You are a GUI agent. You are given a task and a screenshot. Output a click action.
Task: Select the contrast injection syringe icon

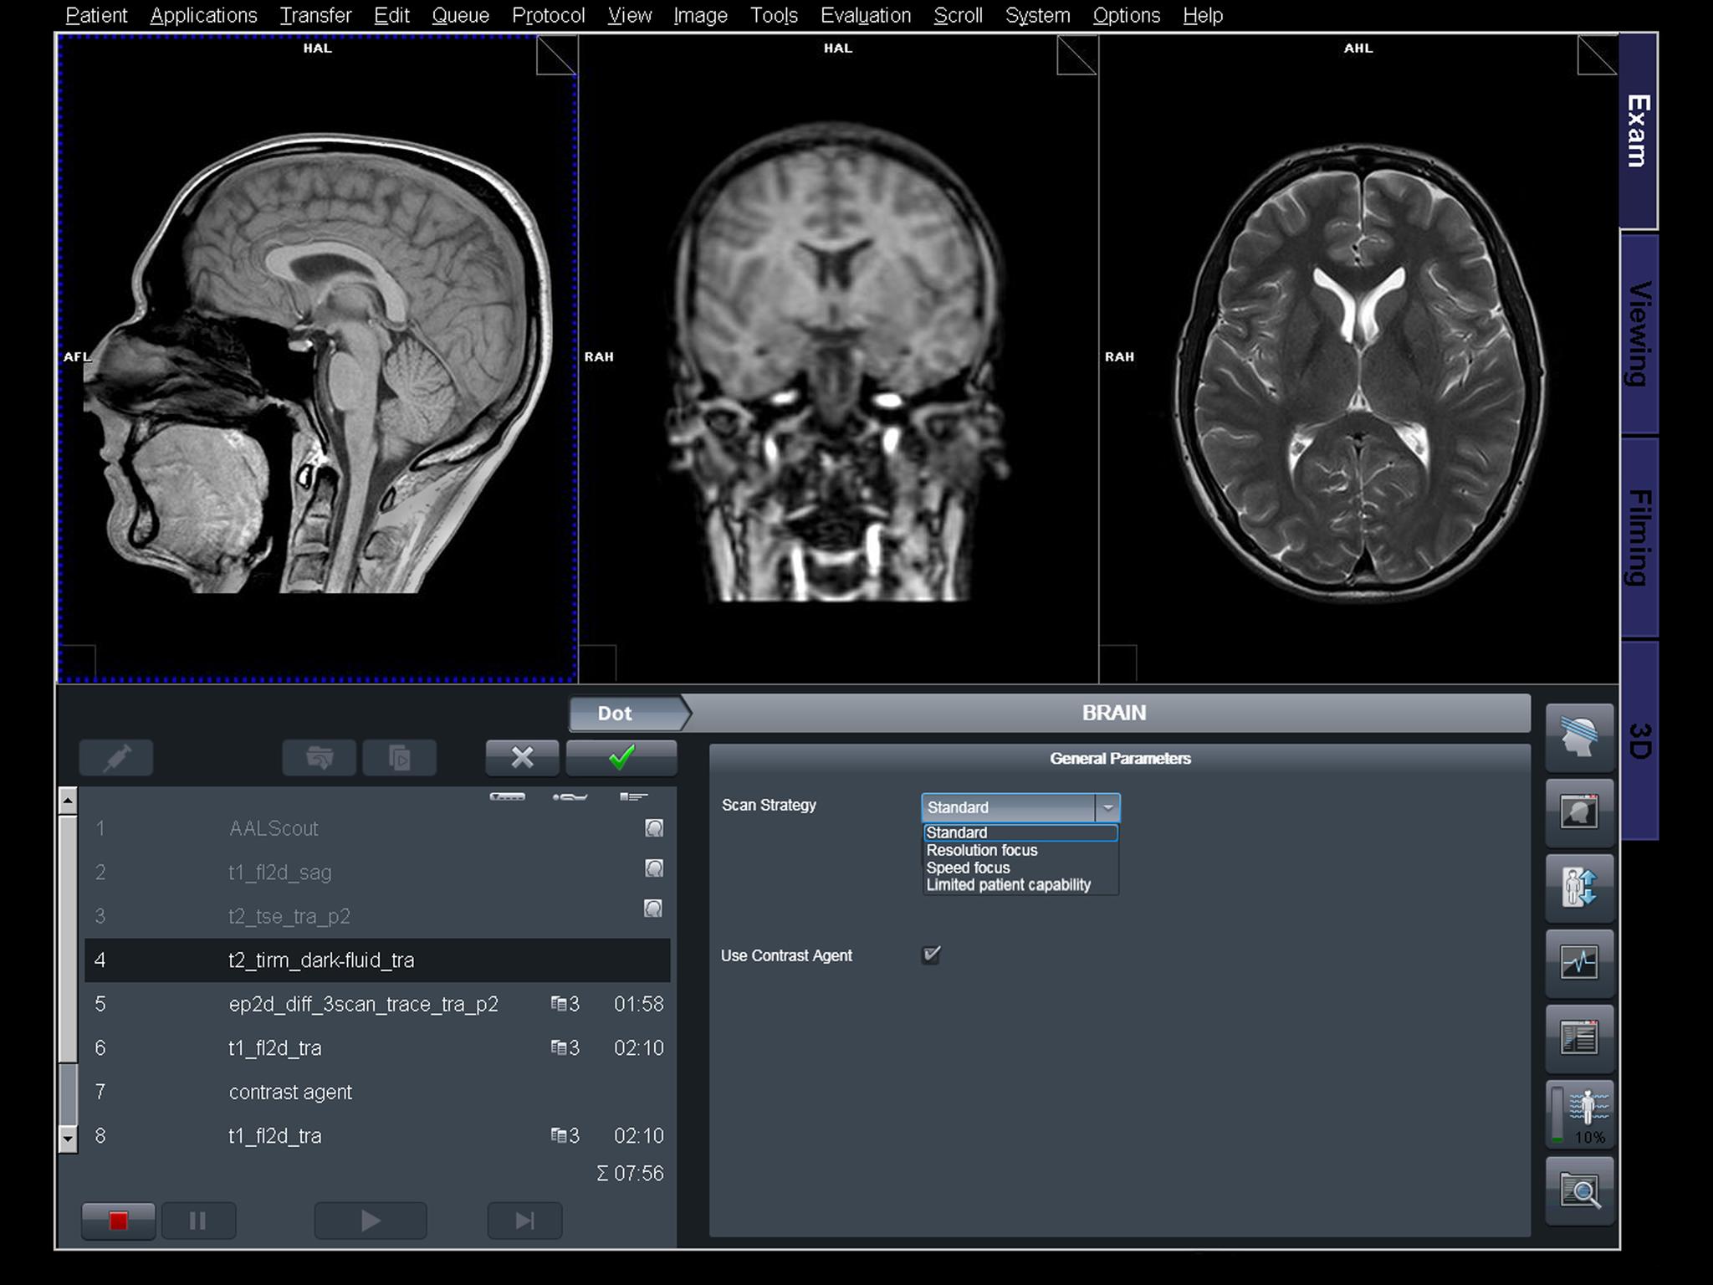[115, 757]
